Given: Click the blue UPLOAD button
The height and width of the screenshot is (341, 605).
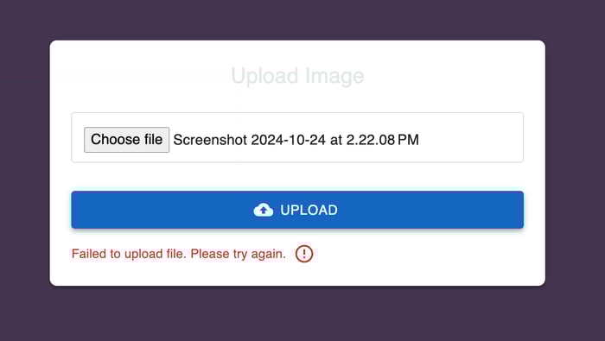Looking at the screenshot, I should pyautogui.click(x=297, y=210).
